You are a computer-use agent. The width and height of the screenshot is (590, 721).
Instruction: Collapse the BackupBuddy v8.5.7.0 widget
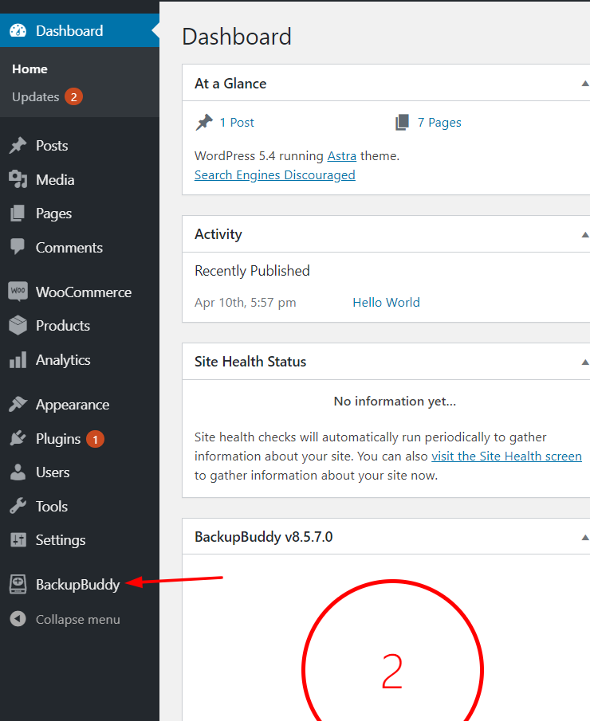pos(585,537)
